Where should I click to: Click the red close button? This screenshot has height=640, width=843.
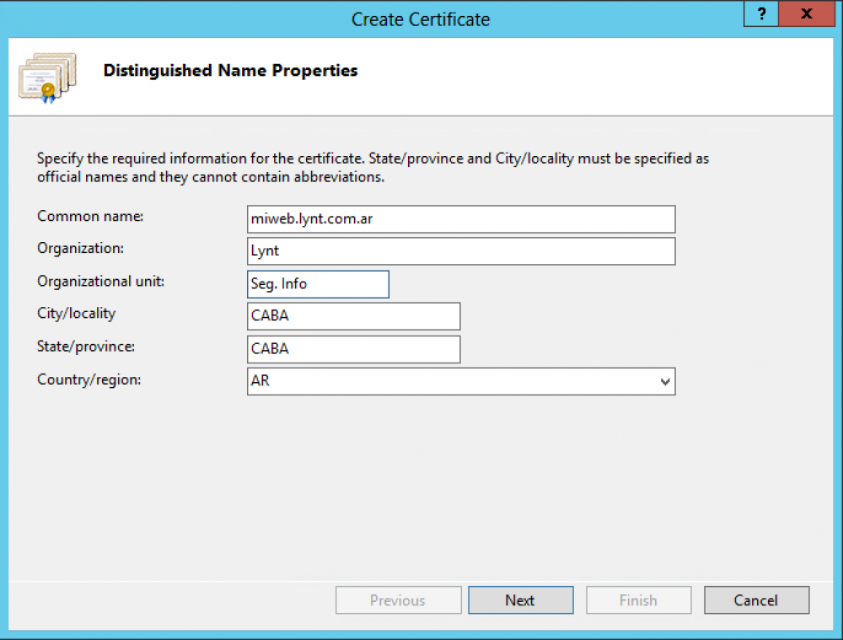point(807,14)
